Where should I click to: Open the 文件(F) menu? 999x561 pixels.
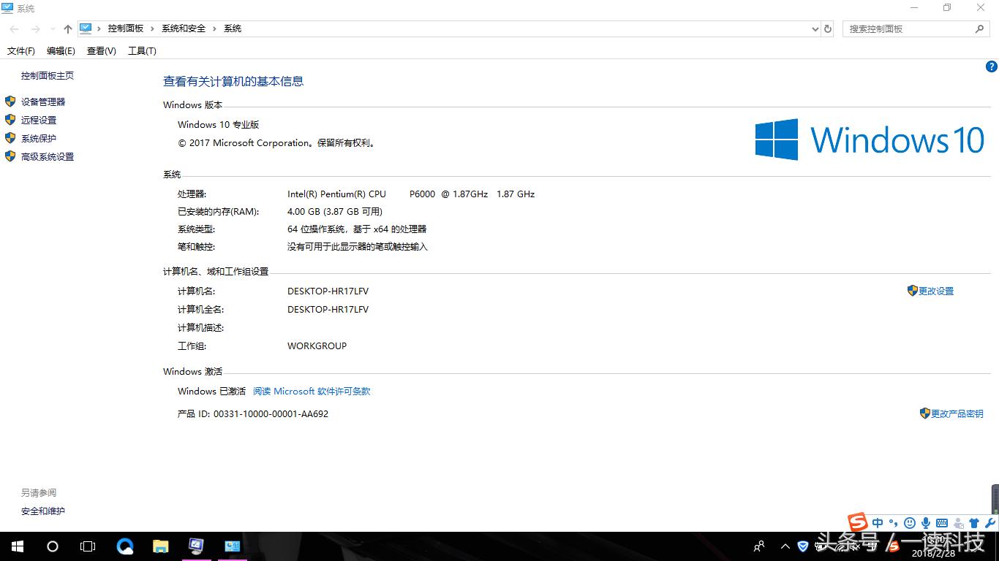point(21,50)
